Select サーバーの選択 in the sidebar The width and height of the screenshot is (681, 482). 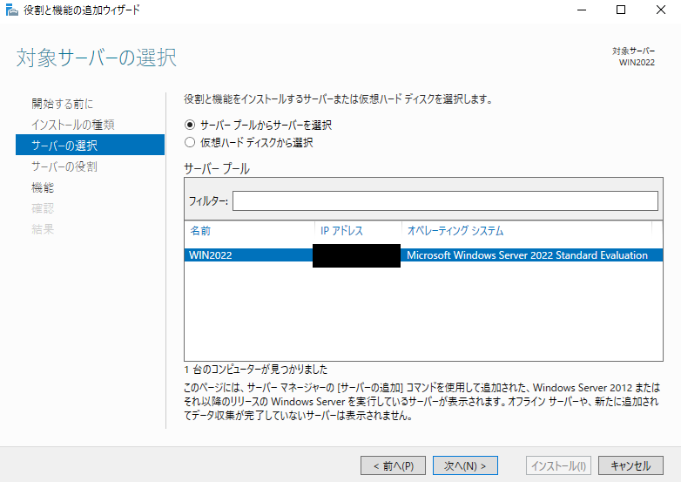point(64,146)
